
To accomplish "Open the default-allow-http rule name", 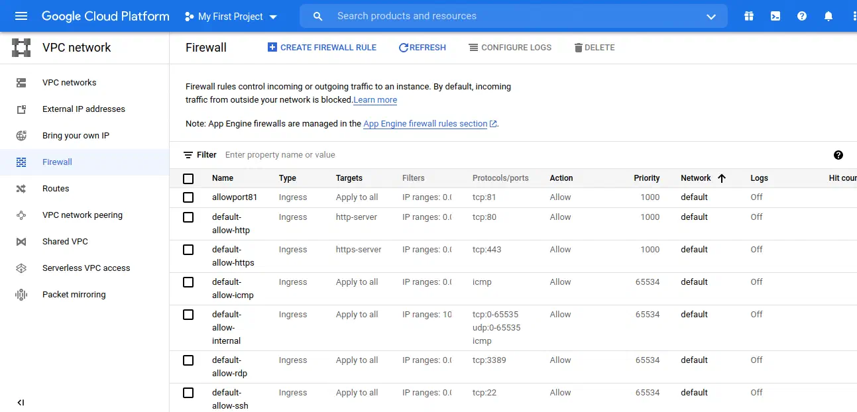I will 231,224.
